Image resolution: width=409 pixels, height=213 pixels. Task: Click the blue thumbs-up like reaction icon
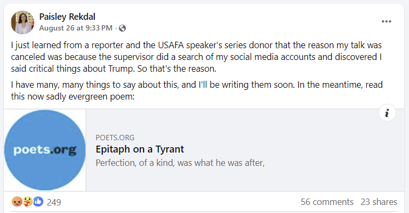coord(38,202)
